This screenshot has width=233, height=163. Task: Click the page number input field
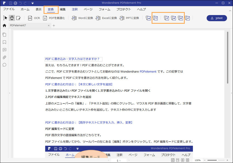(119, 161)
